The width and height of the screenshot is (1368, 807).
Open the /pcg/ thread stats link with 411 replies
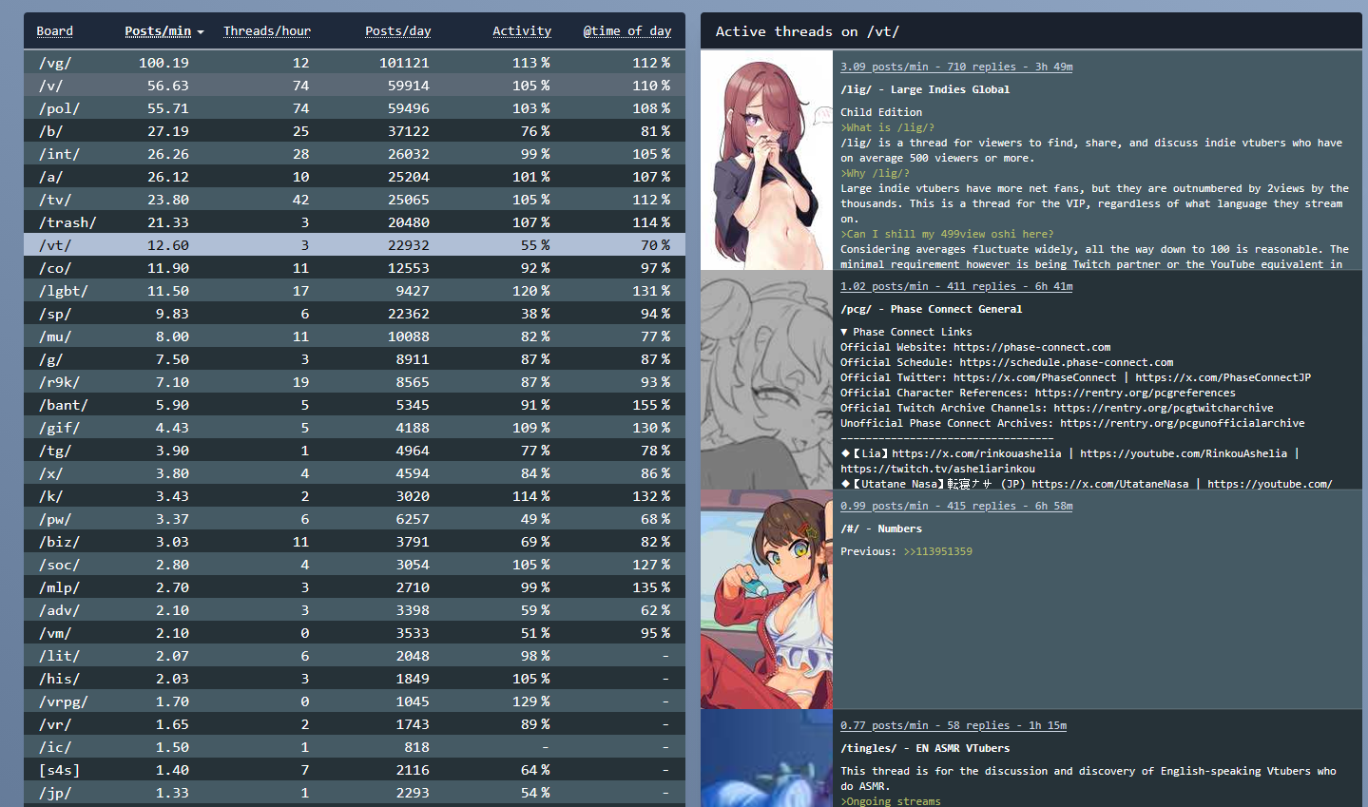(x=956, y=286)
